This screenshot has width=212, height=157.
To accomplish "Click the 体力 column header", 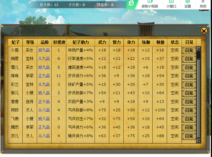I will coord(131,42).
